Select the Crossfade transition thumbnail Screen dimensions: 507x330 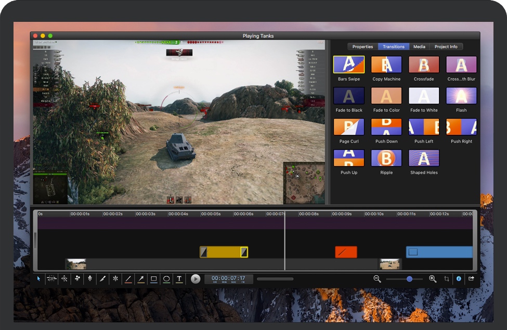coord(424,65)
